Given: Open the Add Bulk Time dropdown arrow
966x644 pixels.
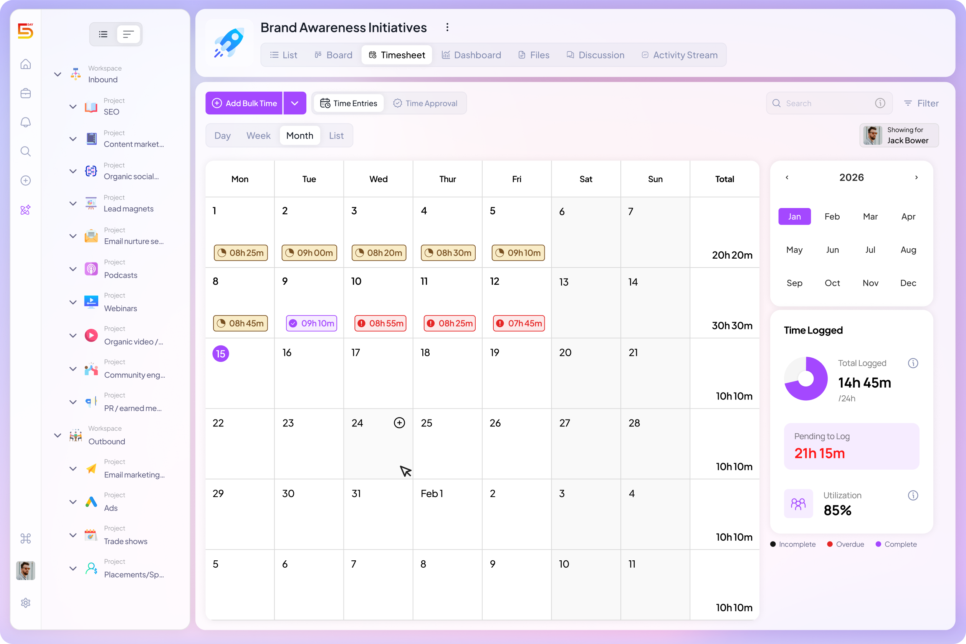Looking at the screenshot, I should 294,103.
